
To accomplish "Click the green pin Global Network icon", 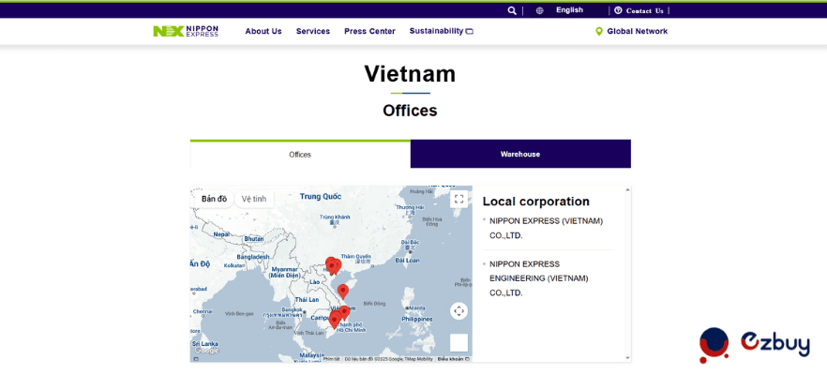I will point(598,32).
